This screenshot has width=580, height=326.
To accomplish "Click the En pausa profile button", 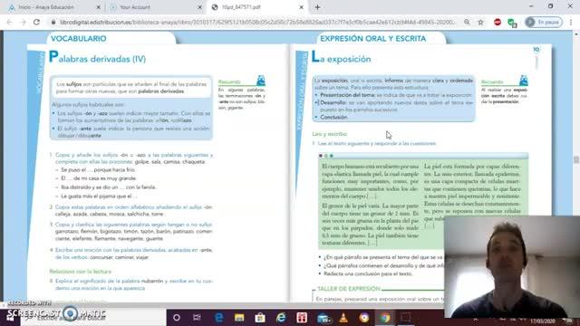I will (544, 22).
